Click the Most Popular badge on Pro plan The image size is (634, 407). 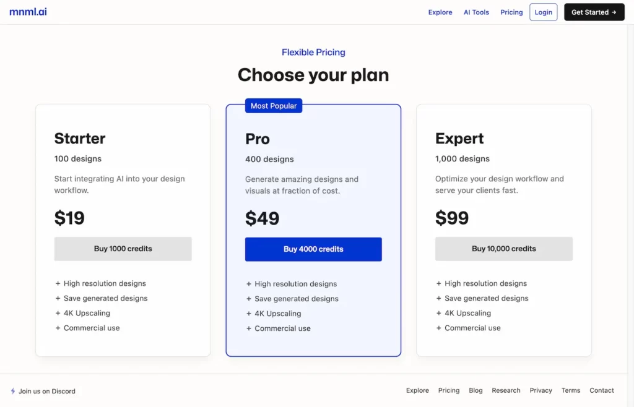[x=274, y=105]
